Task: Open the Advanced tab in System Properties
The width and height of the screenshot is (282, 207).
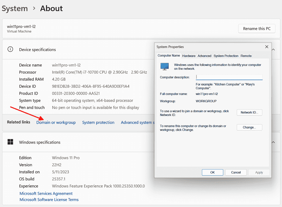Action: 204,56
